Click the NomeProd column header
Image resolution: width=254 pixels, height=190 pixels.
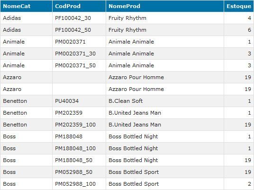pyautogui.click(x=165, y=6)
